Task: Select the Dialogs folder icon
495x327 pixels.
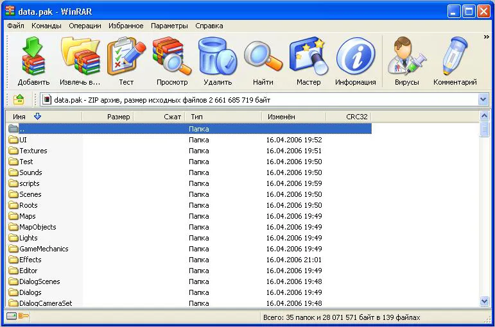Action: 13,292
